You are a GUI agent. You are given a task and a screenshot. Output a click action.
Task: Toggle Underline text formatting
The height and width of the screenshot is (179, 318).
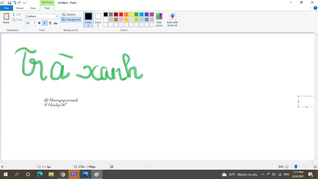coord(50,23)
